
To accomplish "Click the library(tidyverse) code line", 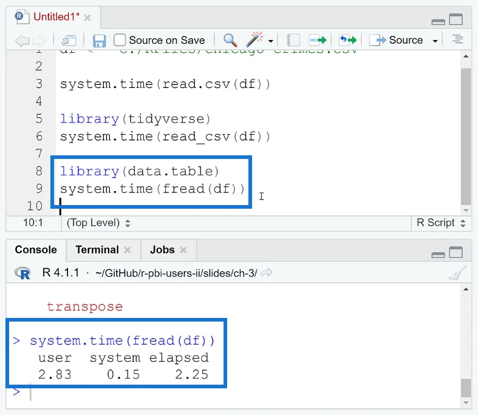I will point(135,119).
